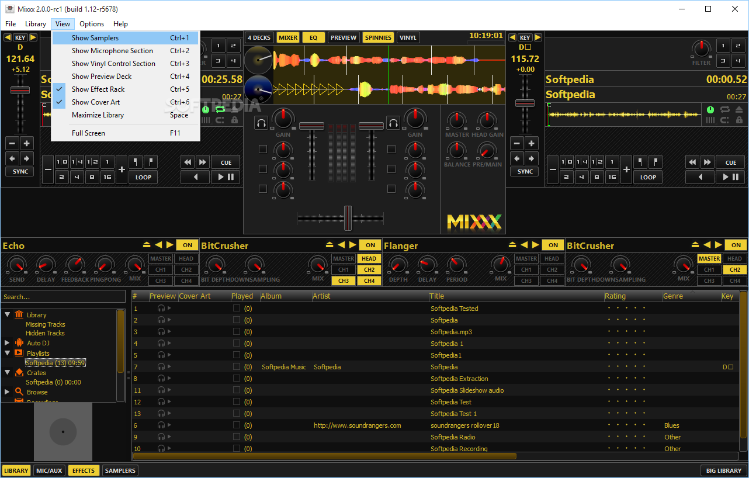The width and height of the screenshot is (749, 478).
Task: Toggle repeat icon on right deck
Action: coord(725,109)
